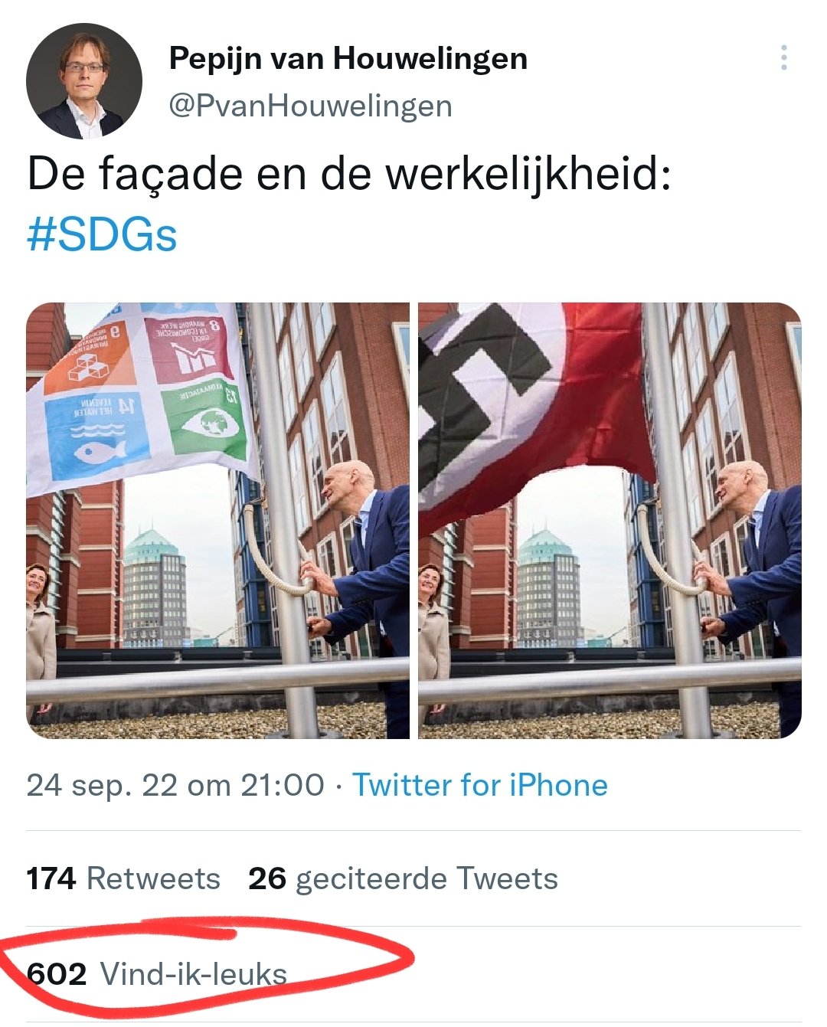View the 602 Vind-ik-leuks list
The height and width of the screenshot is (1027, 827).
(x=157, y=974)
